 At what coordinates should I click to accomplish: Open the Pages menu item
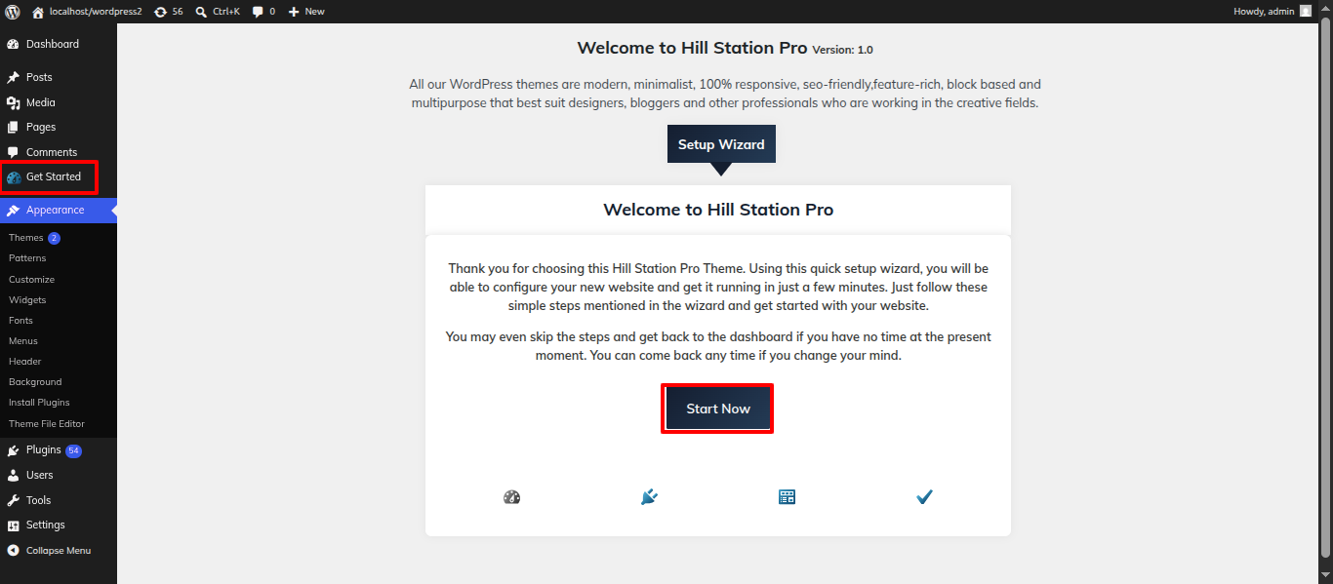point(59,127)
